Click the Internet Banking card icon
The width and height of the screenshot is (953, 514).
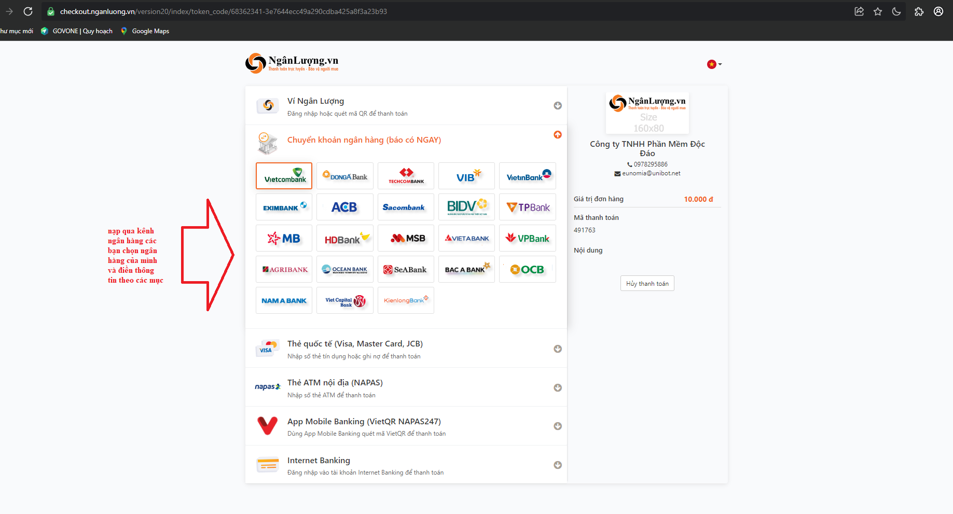pos(268,465)
